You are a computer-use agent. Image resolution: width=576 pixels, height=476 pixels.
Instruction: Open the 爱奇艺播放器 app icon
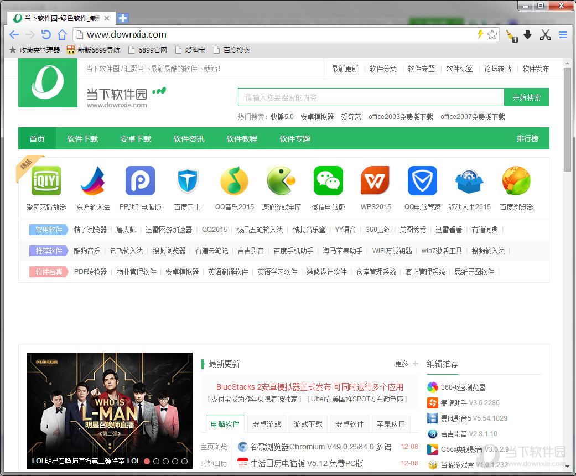pos(46,180)
